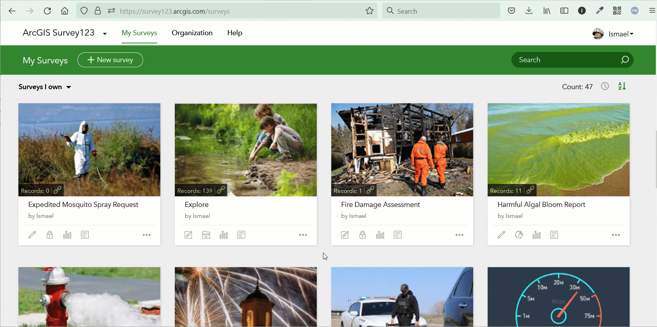This screenshot has height=327, width=657.
Task: Open the Help menu
Action: [235, 33]
